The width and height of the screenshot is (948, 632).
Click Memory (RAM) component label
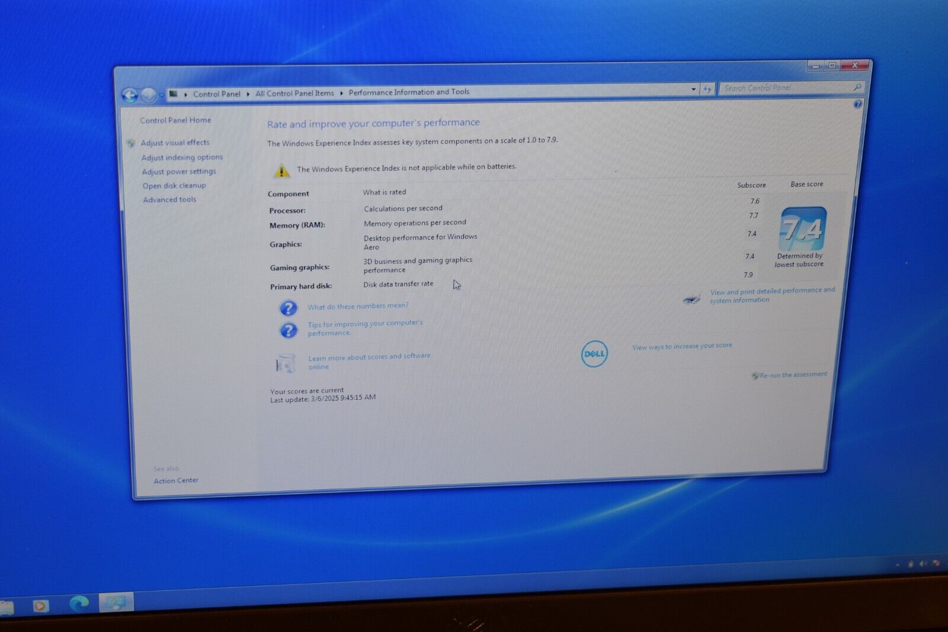click(x=297, y=226)
